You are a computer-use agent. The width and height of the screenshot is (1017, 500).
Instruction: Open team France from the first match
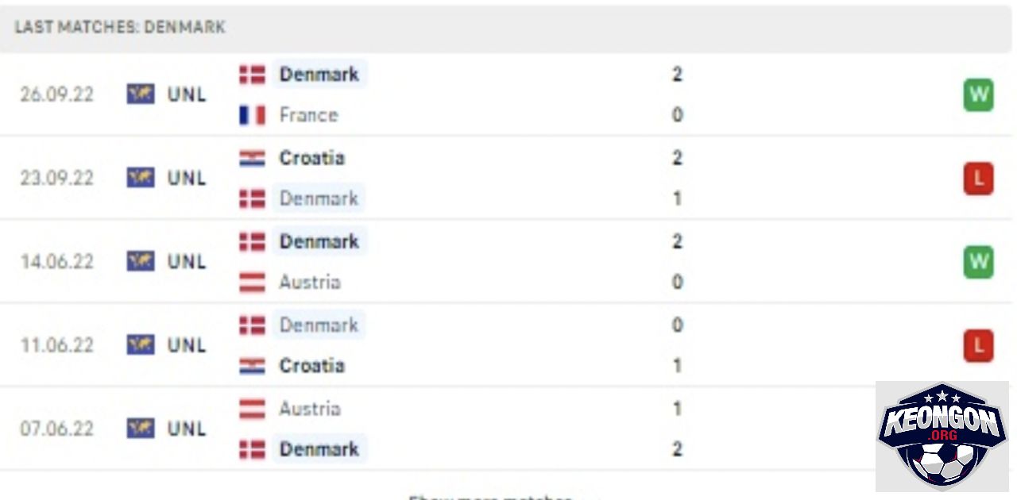point(308,115)
